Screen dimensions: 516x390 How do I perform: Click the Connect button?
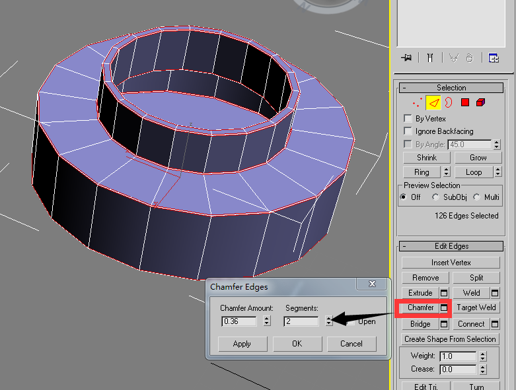coord(471,324)
